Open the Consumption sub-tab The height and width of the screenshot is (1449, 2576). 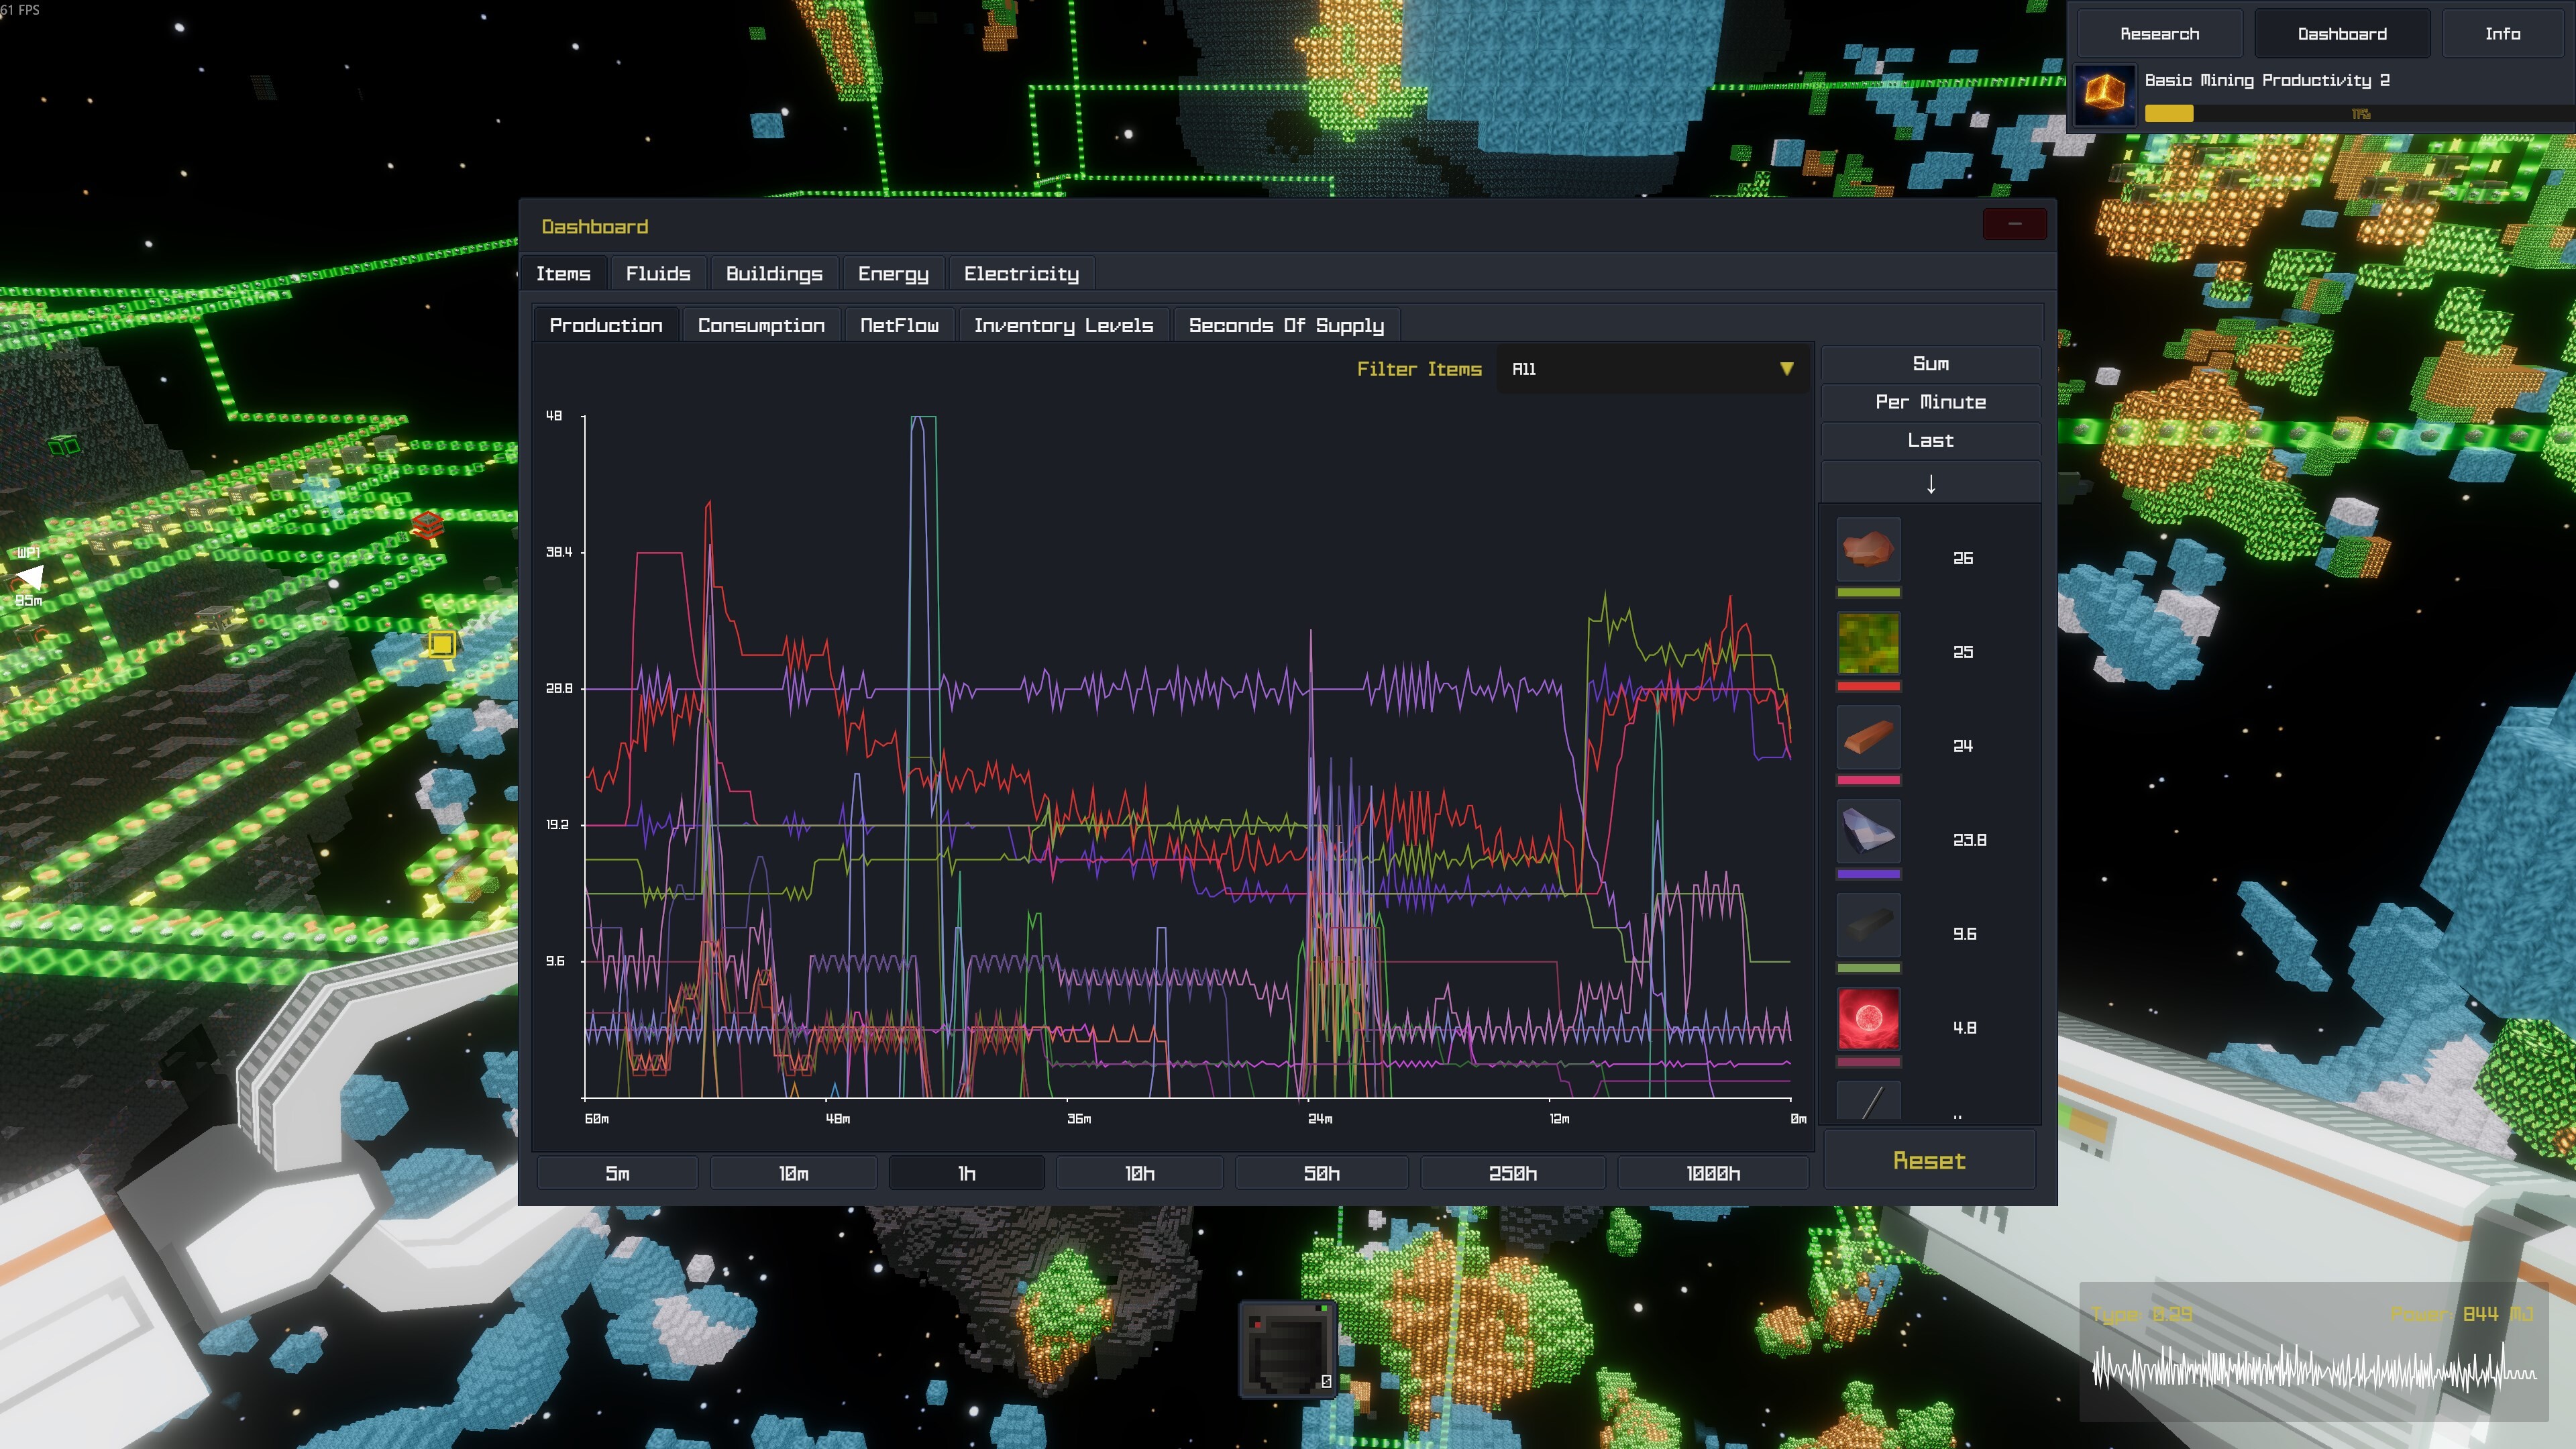click(761, 324)
